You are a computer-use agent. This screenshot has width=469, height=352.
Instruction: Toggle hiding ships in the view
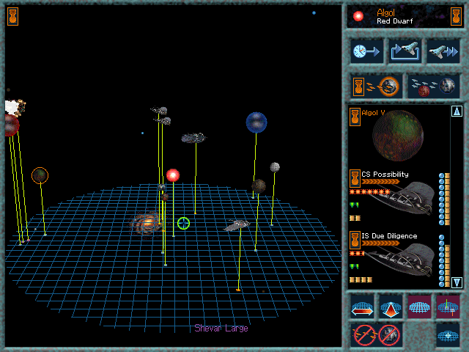(x=364, y=334)
